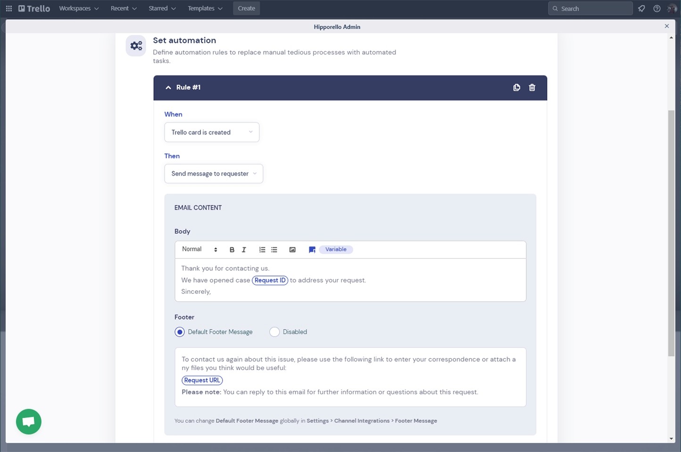Click the 'Please note:' footer text

201,392
